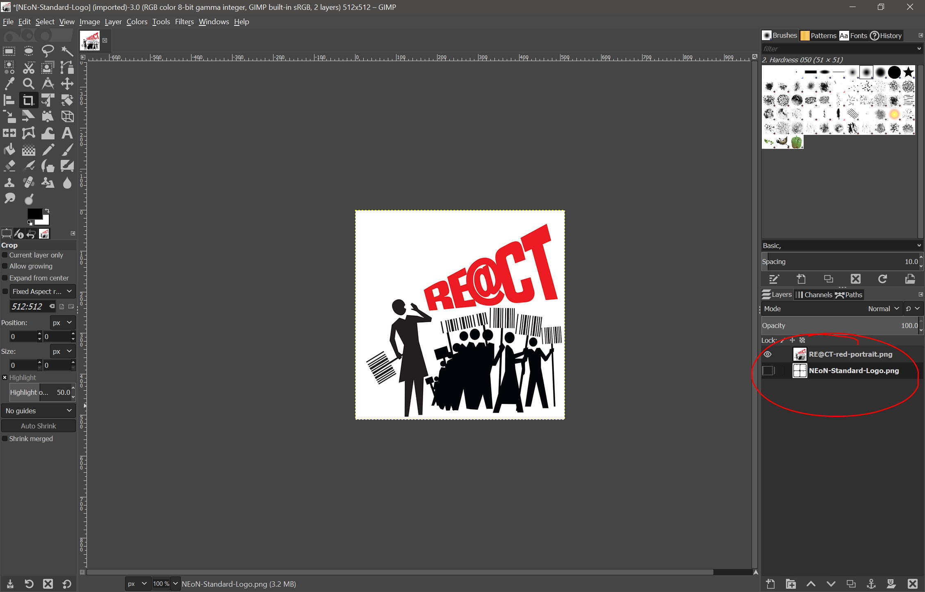This screenshot has width=925, height=592.
Task: Open the Colors menu
Action: pos(137,22)
